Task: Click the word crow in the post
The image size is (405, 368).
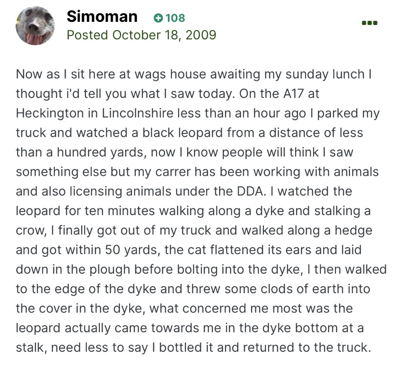Action: pos(30,230)
